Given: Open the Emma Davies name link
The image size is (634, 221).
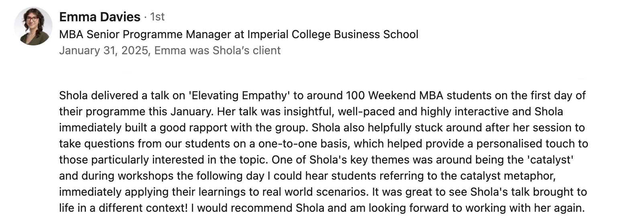Looking at the screenshot, I should point(100,17).
